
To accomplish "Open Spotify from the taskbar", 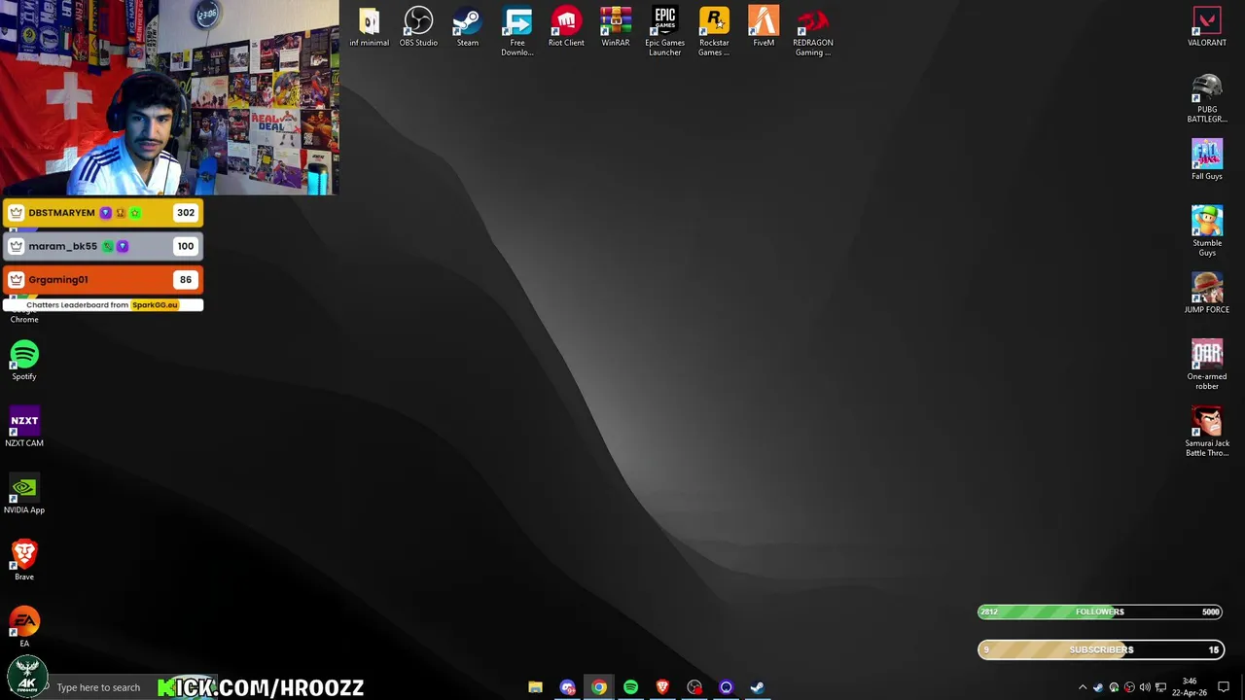I will [630, 687].
